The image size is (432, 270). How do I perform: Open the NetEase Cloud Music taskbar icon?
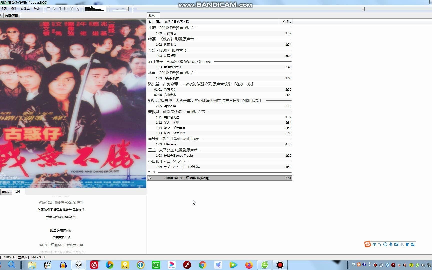click(x=94, y=265)
